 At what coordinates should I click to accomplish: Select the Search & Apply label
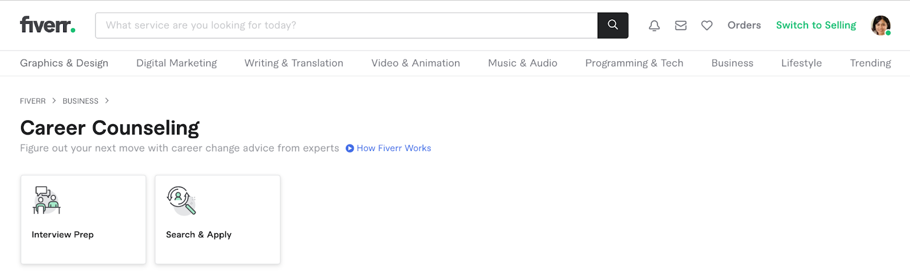point(198,234)
